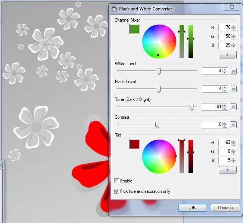The width and height of the screenshot is (243, 223).
Task: Tick the Enable checkbox
Action: [116, 181]
